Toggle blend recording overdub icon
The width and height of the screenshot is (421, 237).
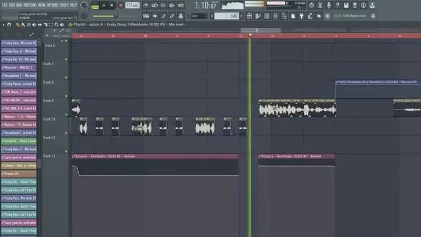(172, 5)
